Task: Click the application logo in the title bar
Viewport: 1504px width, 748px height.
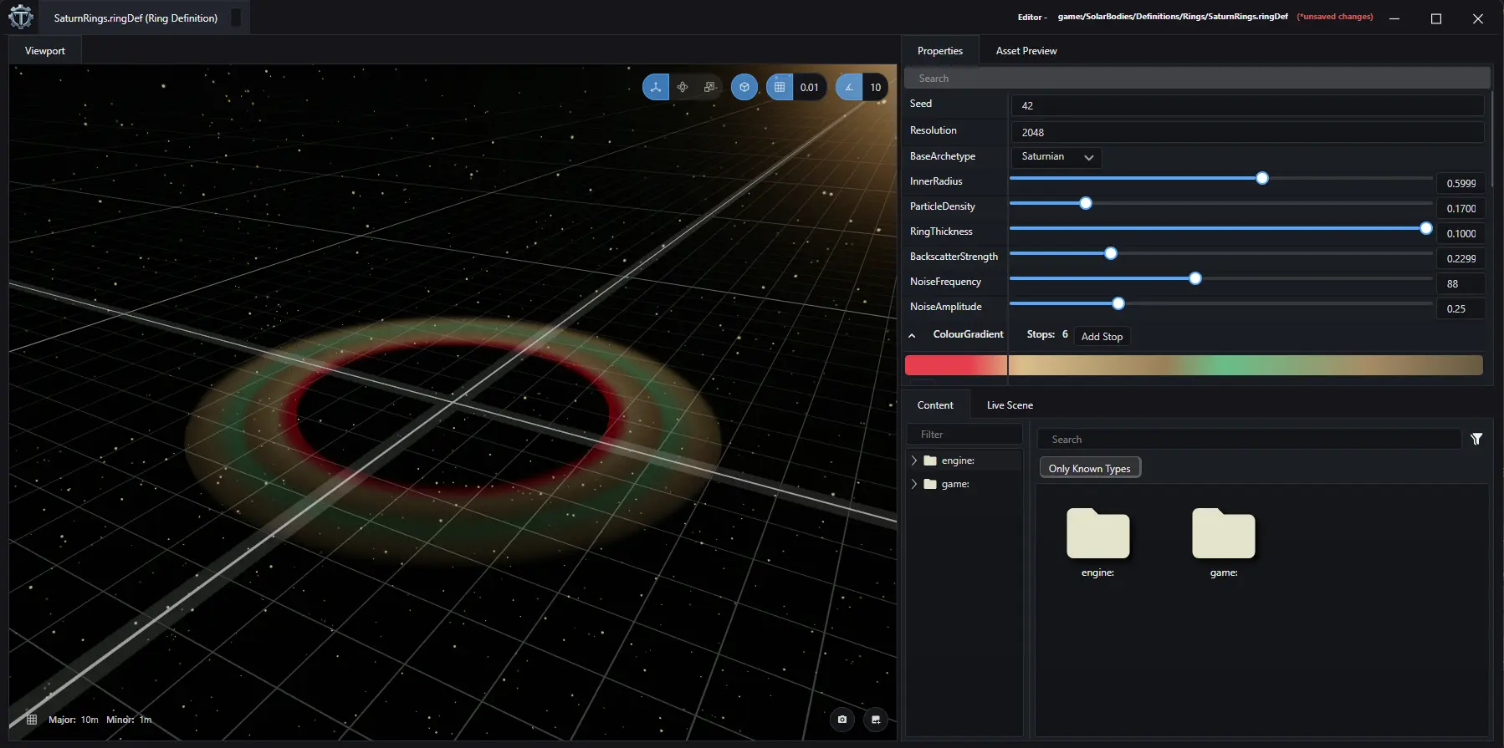Action: coord(20,17)
